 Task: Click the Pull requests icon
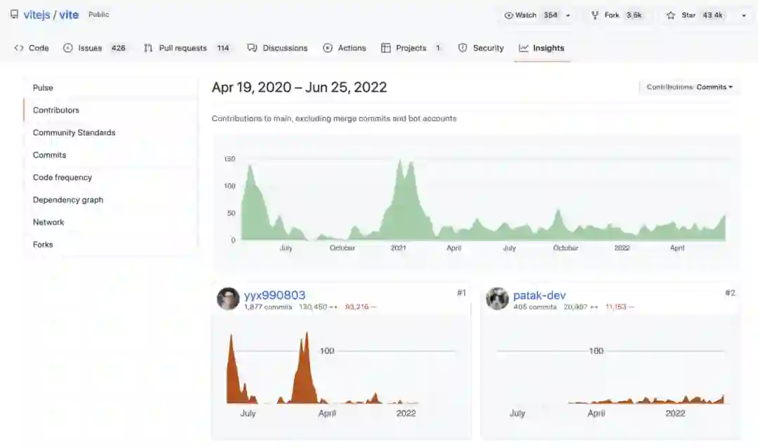pyautogui.click(x=148, y=48)
